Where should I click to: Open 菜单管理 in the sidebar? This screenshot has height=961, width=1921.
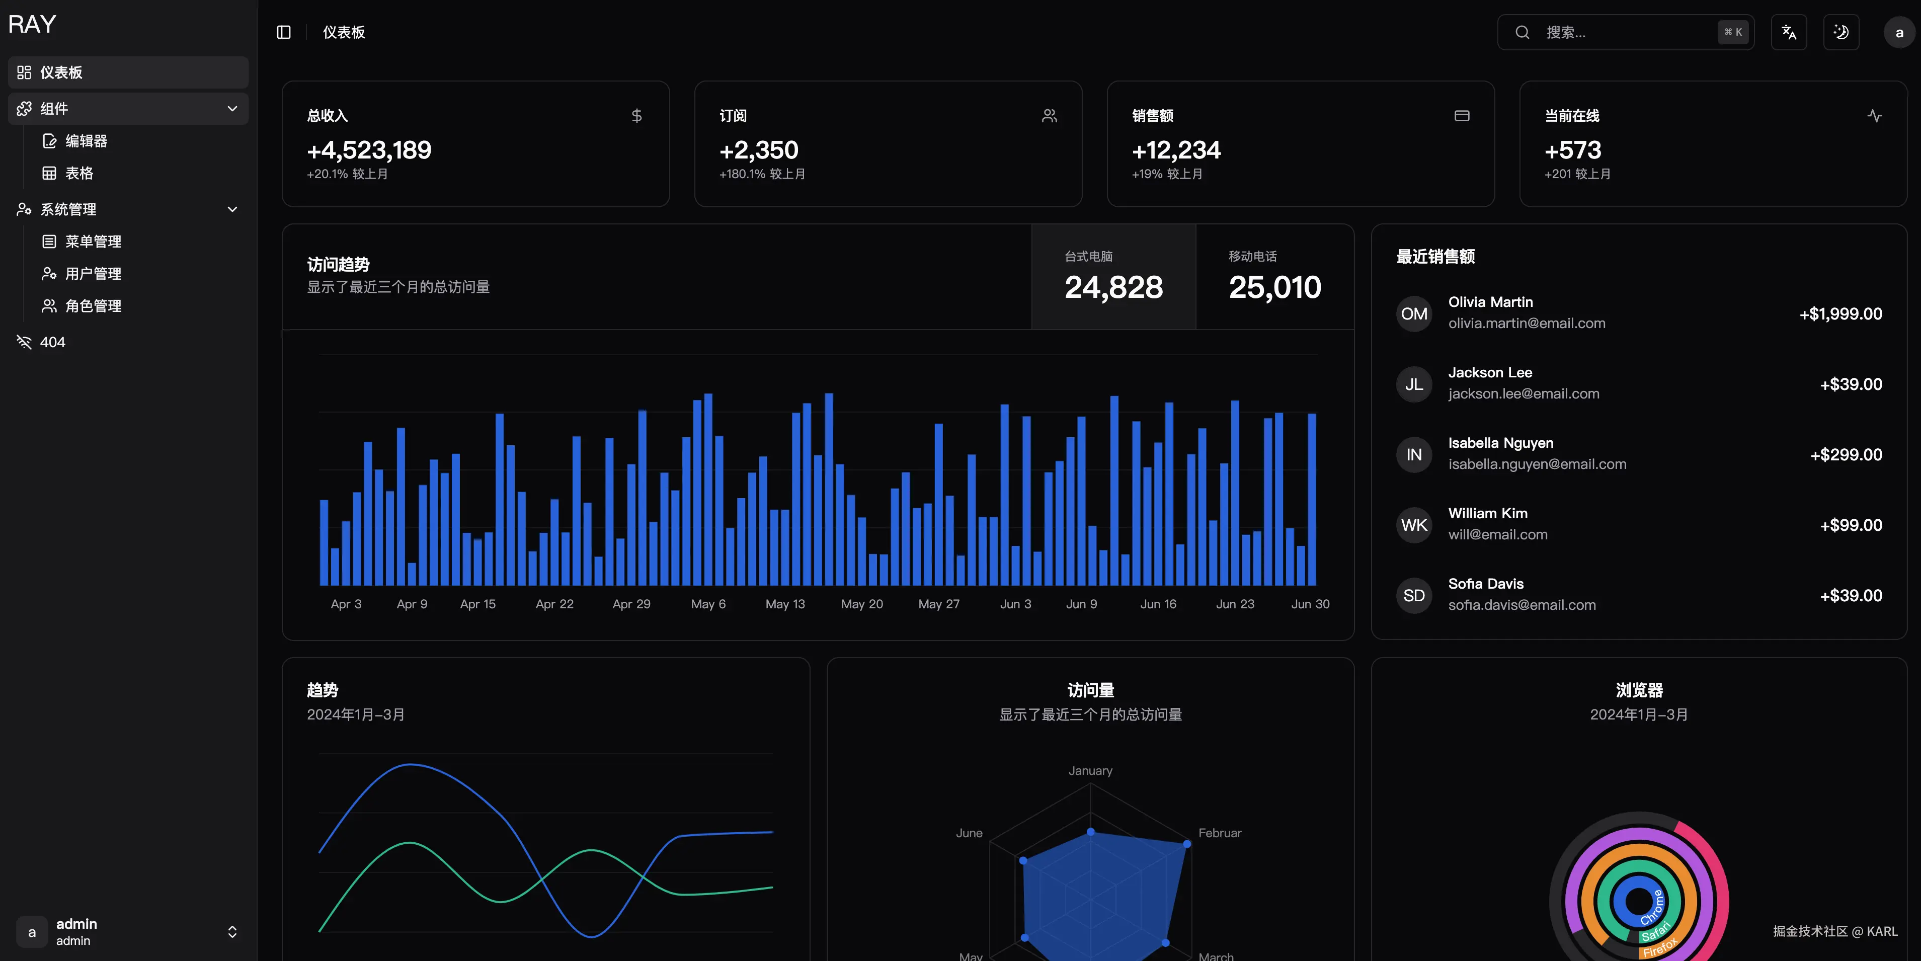click(x=93, y=242)
